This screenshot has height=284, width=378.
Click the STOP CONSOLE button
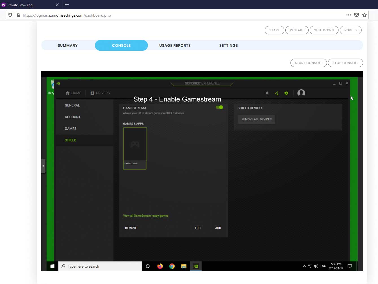(346, 63)
